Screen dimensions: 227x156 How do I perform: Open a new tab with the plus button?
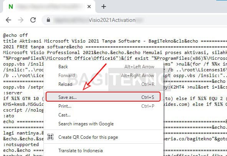click(104, 7)
